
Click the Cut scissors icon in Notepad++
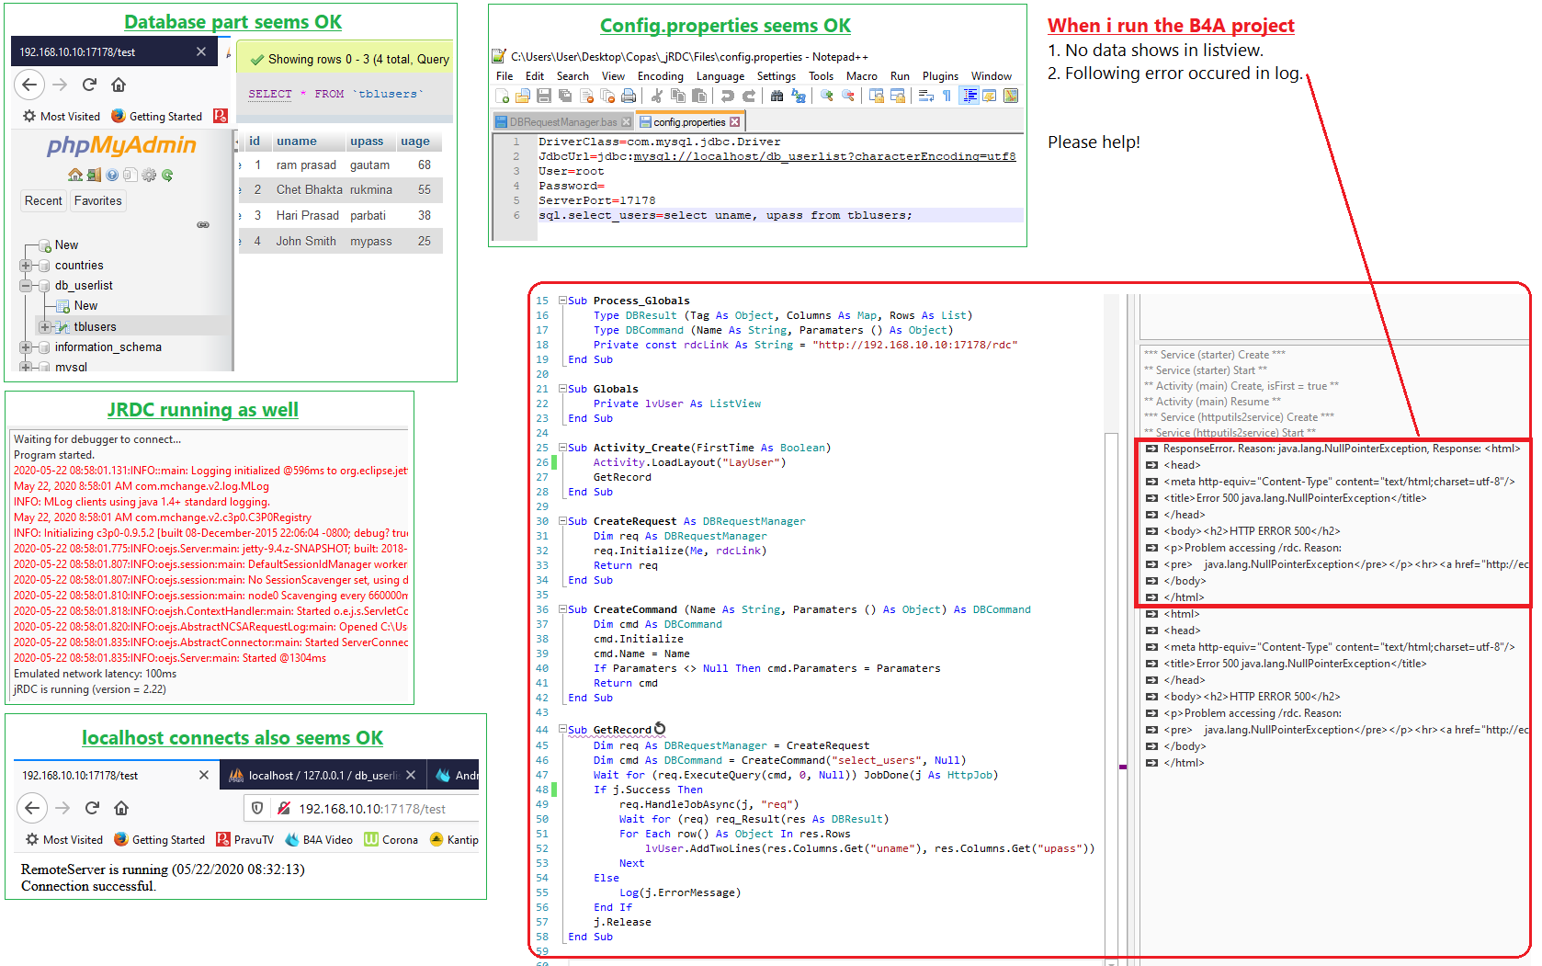(x=656, y=96)
